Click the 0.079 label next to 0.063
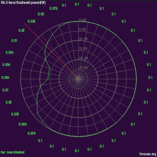This screenshot has width=157, height=157. 31,133
